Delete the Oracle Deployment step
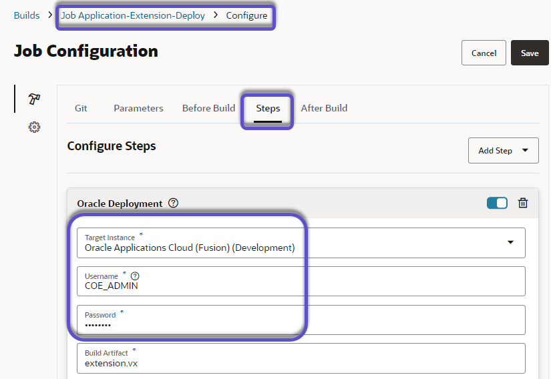The width and height of the screenshot is (551, 379). (523, 203)
